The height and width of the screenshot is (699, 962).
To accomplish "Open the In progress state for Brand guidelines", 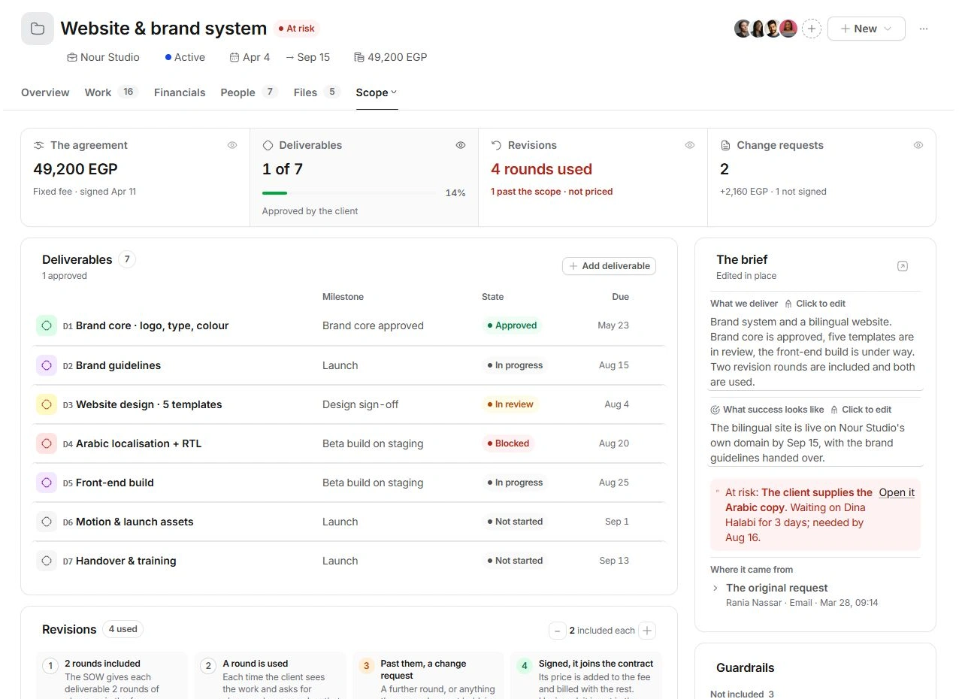I will tap(515, 365).
